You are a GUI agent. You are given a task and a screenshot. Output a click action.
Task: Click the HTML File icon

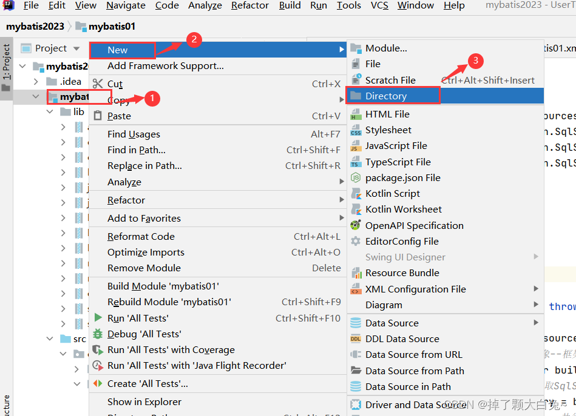[x=356, y=114]
